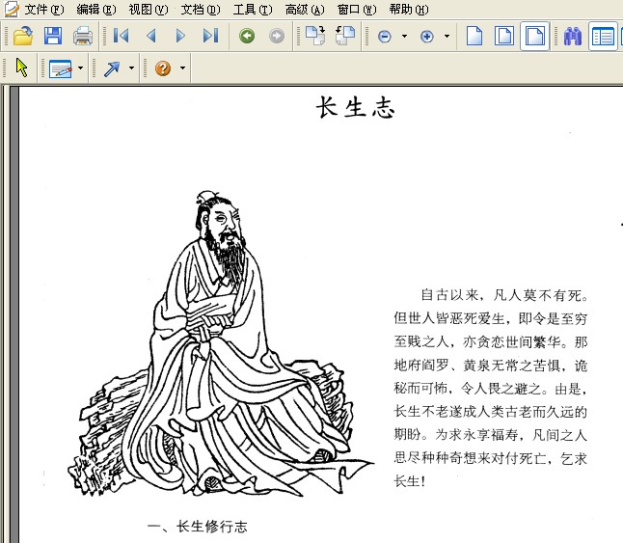623x543 pixels.
Task: Save the document with floppy disk icon
Action: [x=53, y=36]
